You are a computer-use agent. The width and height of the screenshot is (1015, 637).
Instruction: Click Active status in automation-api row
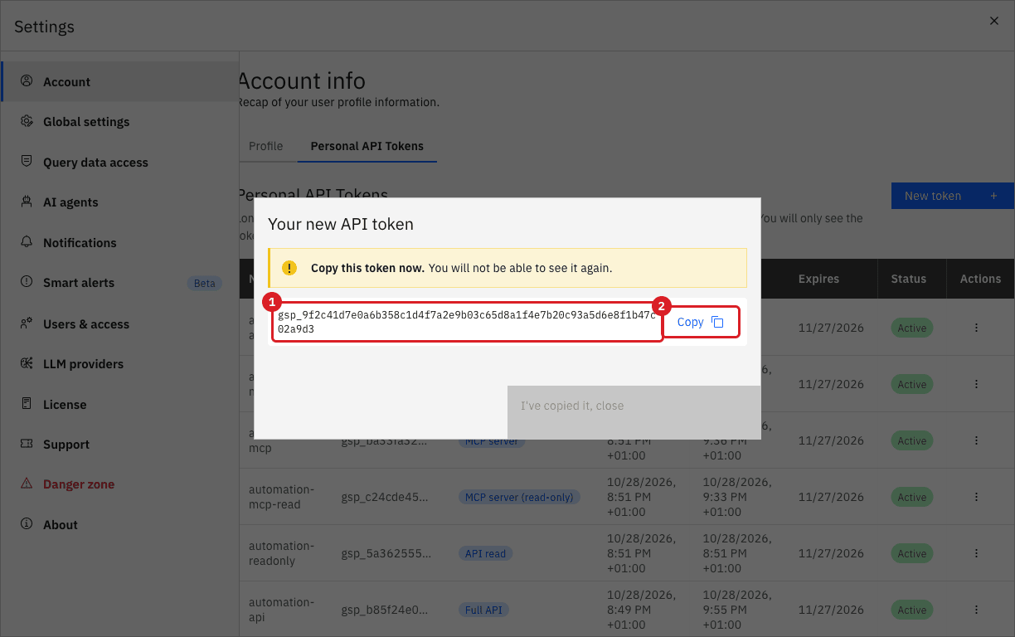(x=912, y=610)
